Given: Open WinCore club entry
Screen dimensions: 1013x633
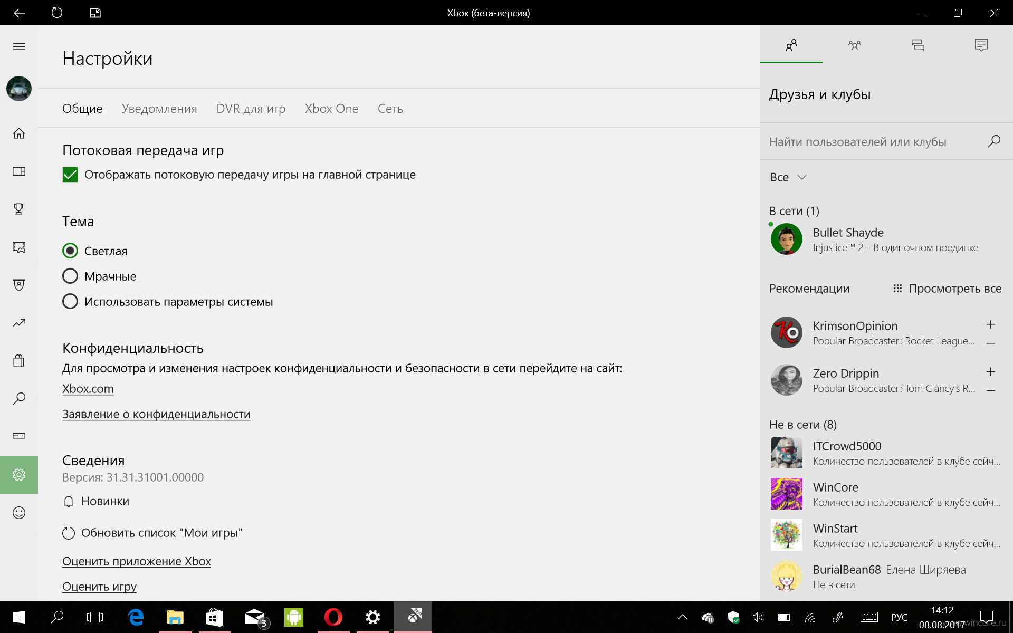Looking at the screenshot, I should 886,494.
